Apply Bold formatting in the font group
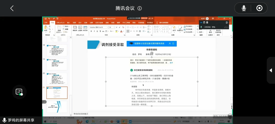 tap(91, 31)
